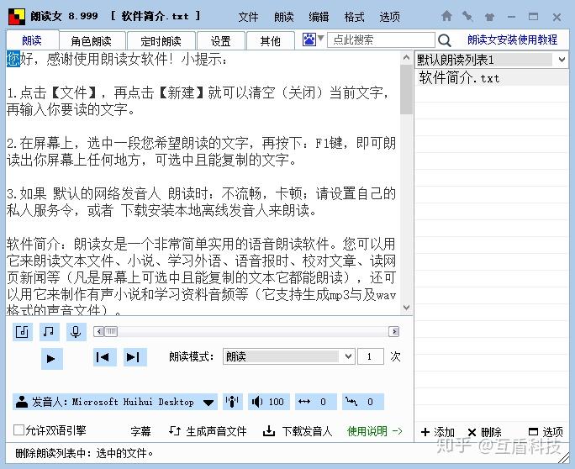Click the pitch control showing 0
This screenshot has height=469, width=575.
(362, 402)
